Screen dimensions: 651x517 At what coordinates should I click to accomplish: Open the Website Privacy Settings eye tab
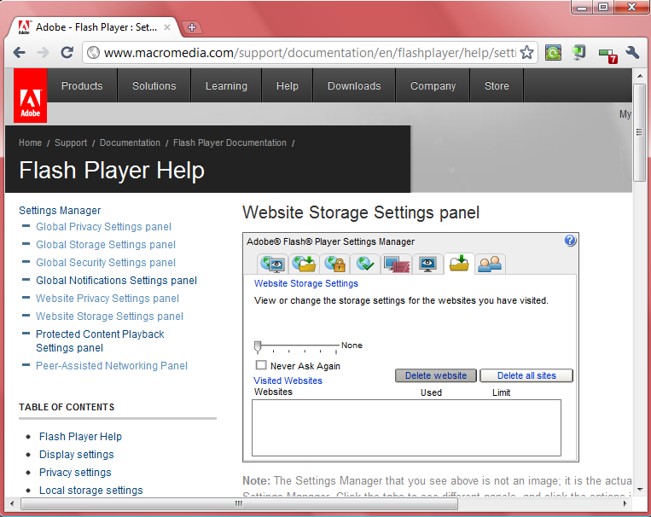pyautogui.click(x=427, y=264)
